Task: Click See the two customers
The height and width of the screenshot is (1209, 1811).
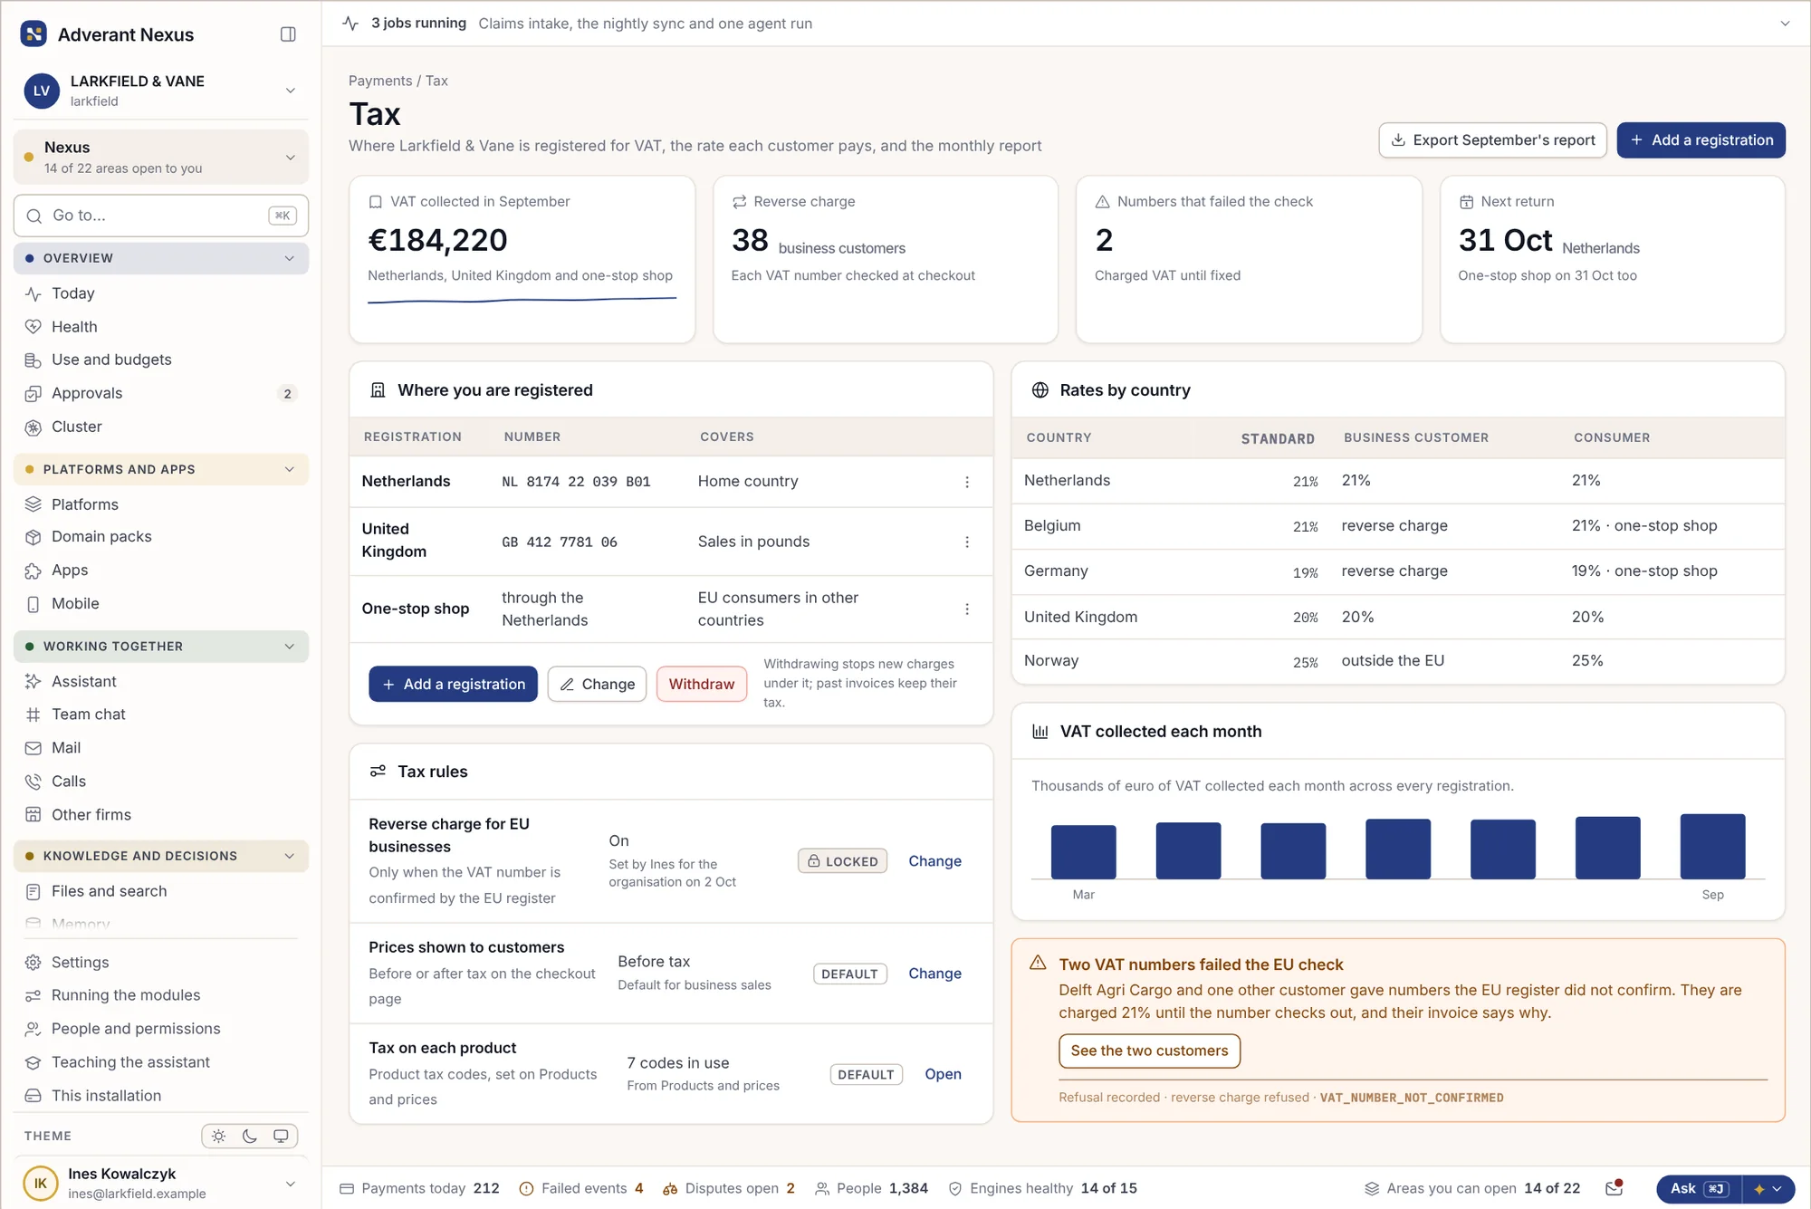Action: point(1149,1051)
